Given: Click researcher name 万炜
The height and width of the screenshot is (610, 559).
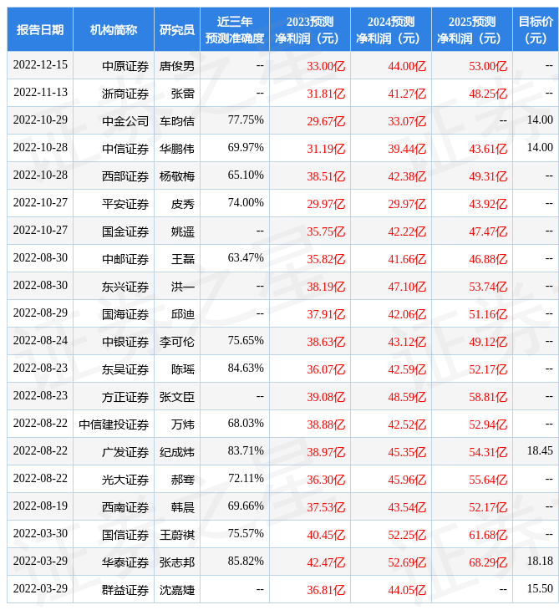Looking at the screenshot, I should tap(183, 425).
